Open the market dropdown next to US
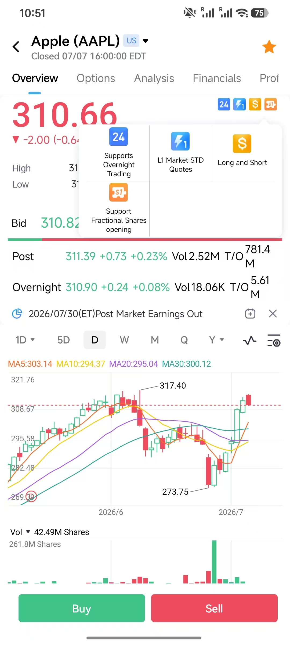290x645 pixels. pos(146,41)
